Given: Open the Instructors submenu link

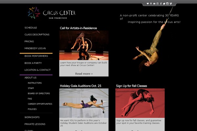Looking at the screenshot, I should click(35, 83).
